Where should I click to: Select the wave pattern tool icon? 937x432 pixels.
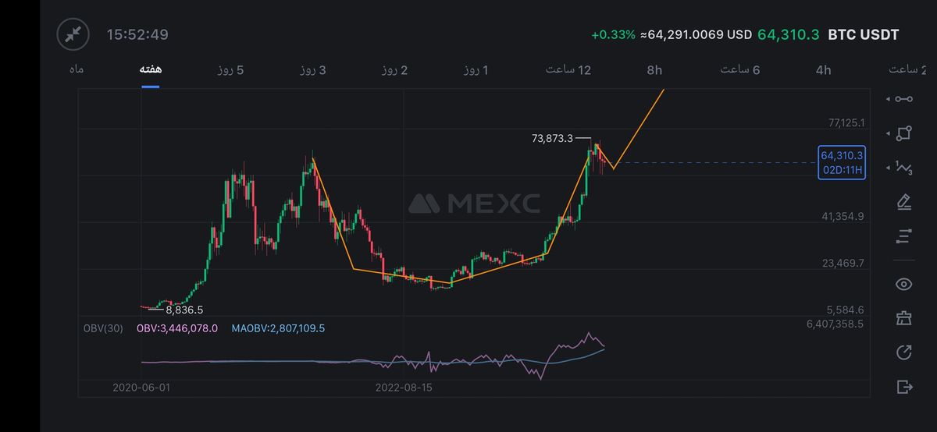(x=904, y=167)
